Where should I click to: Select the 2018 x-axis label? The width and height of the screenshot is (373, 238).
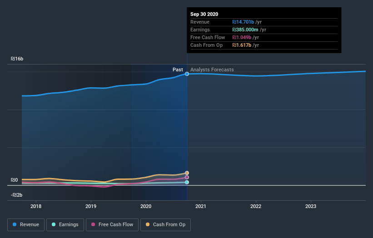pos(36,206)
